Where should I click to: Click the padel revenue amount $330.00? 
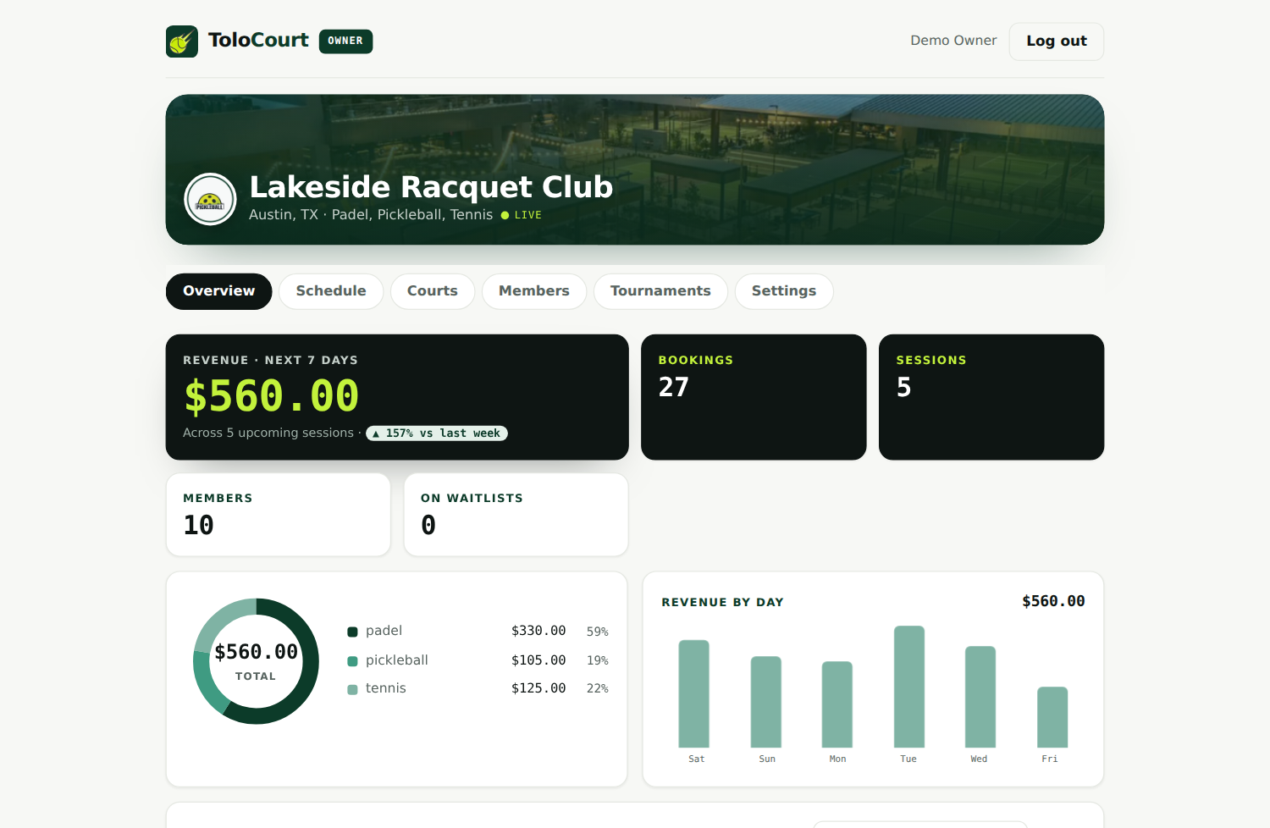click(538, 631)
